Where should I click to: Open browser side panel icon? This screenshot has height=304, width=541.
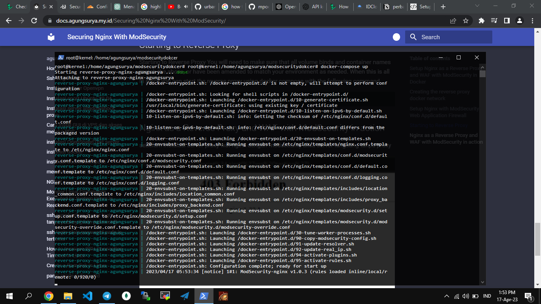(x=507, y=21)
